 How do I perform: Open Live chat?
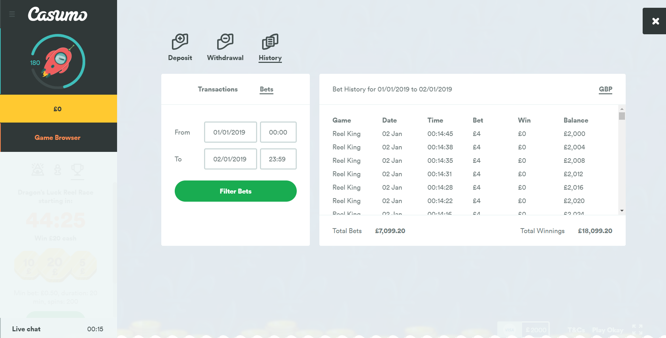coord(27,329)
